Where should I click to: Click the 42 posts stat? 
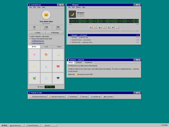tap(34, 28)
